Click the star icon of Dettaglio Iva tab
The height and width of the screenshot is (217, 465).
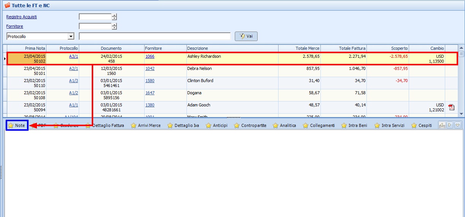coord(170,126)
